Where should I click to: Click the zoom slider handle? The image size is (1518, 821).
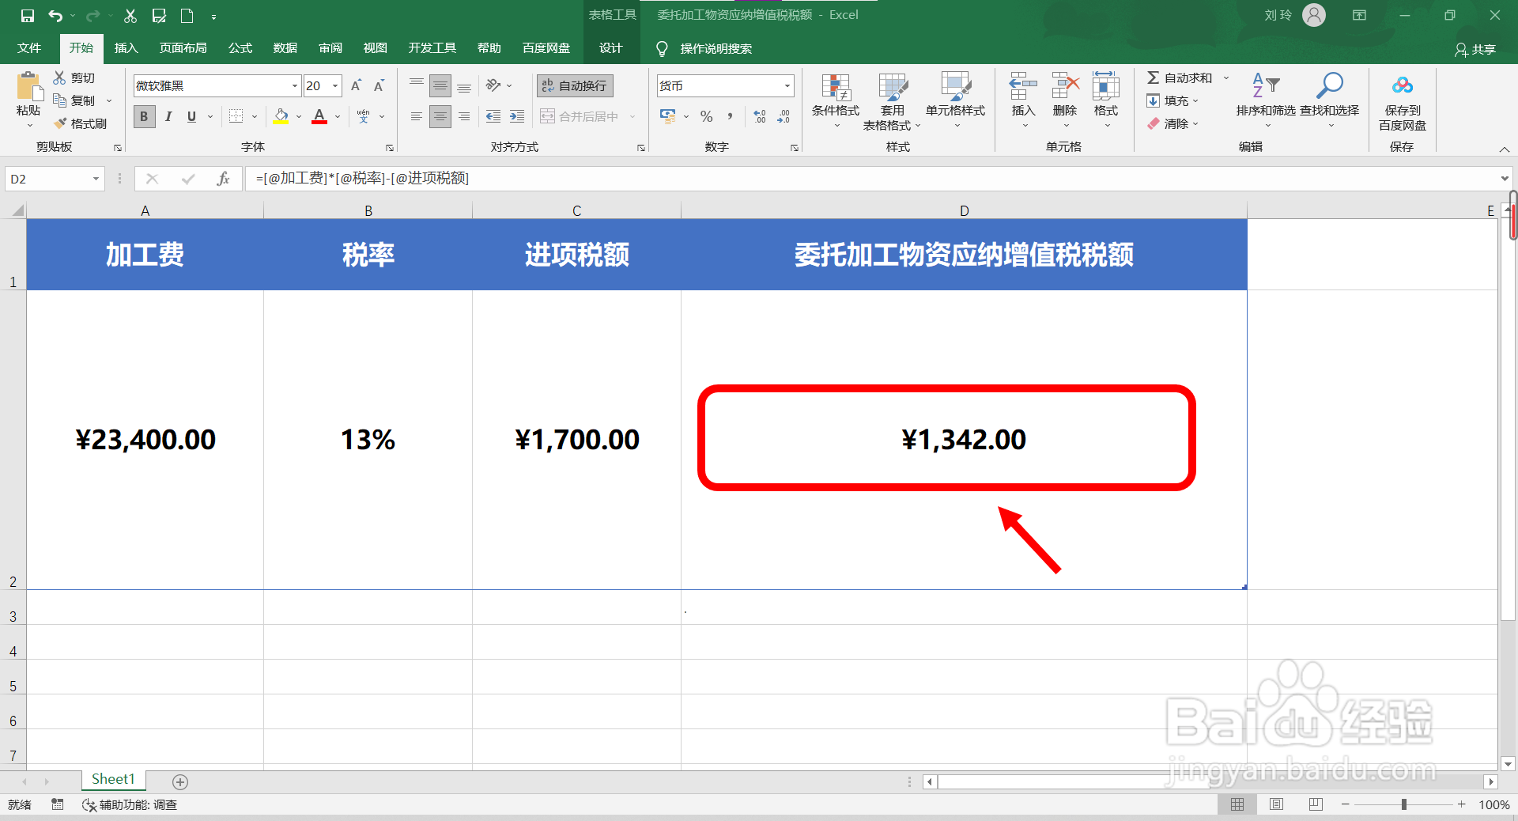tap(1404, 804)
